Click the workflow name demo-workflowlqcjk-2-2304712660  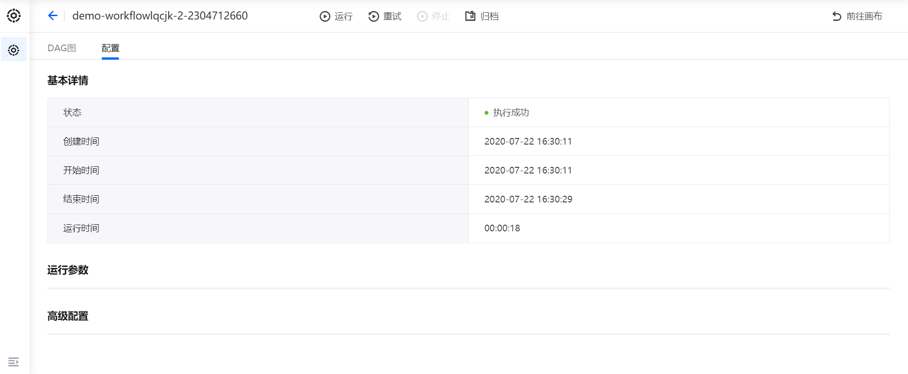click(x=160, y=16)
